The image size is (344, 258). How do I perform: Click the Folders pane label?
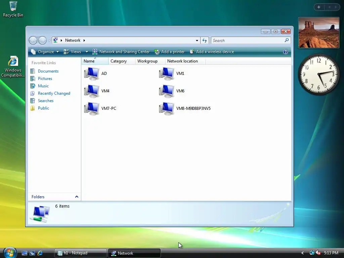coord(38,197)
